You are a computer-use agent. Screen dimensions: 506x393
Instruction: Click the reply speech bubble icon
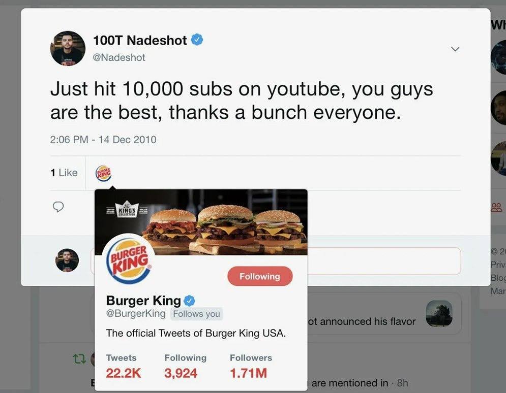pos(58,207)
